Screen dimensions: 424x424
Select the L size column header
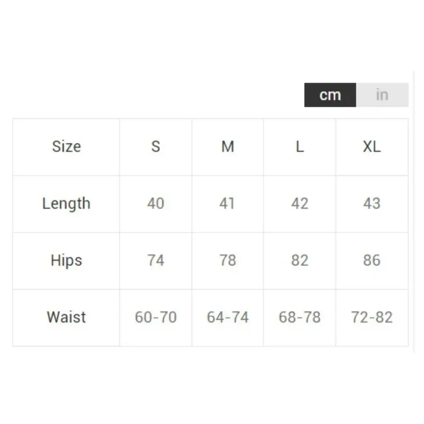click(300, 147)
